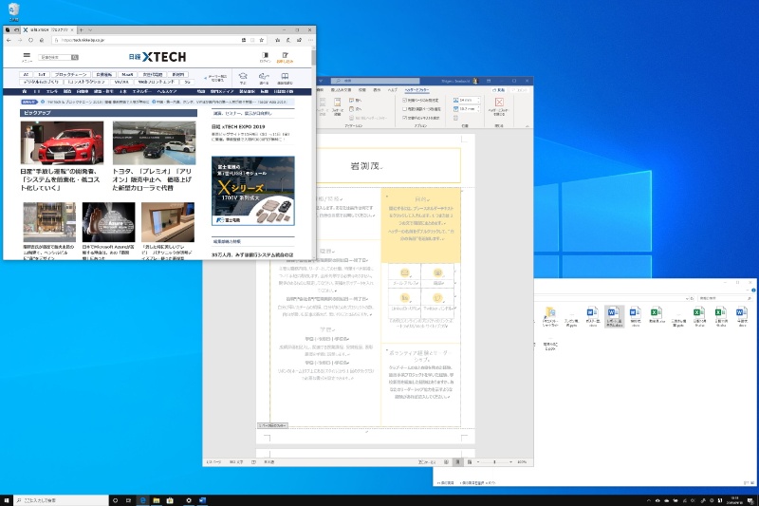
Task: Toggle the show document text checkbox in Word
Action: pyautogui.click(x=404, y=118)
